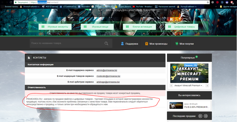
Task: Open Игровые вещи category
Action: 97,27
